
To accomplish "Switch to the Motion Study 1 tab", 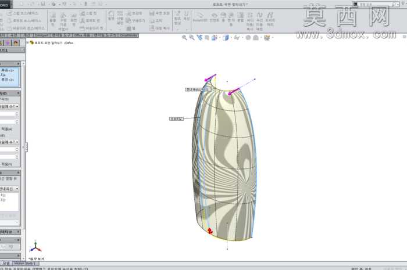I will (24, 263).
